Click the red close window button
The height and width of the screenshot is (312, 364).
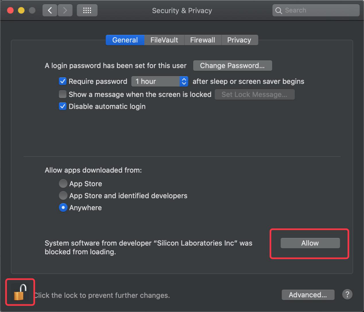(x=10, y=11)
